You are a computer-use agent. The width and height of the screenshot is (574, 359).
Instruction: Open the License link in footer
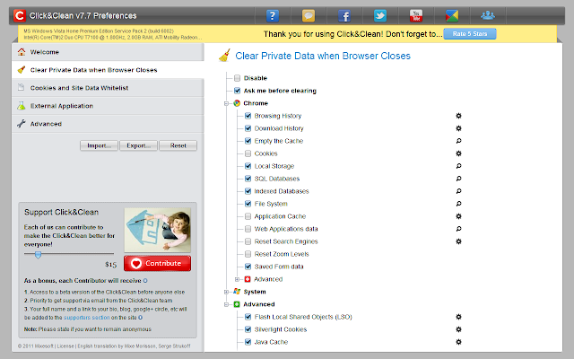(x=65, y=346)
